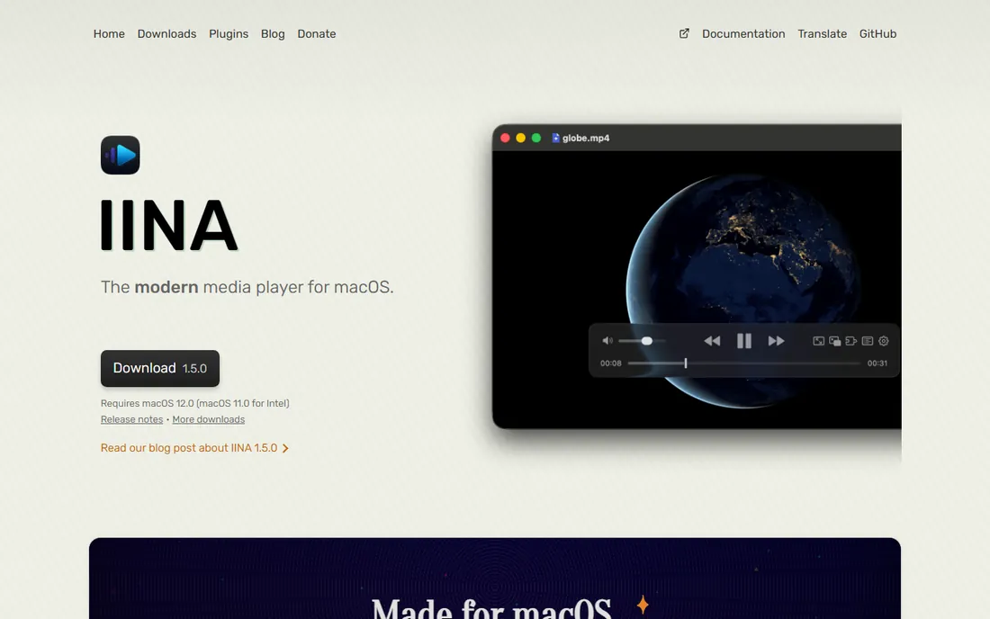
Task: Click the 'Requires macOS 12.0' text
Action: [x=194, y=403]
